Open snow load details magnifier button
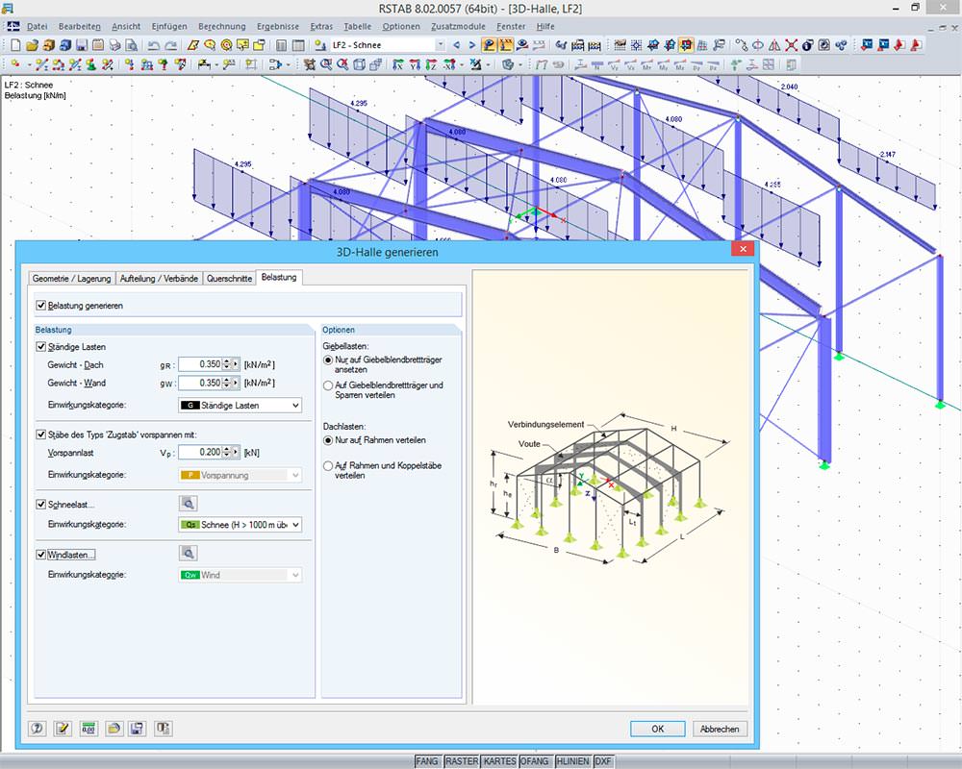Viewport: 962px width, 769px height. pyautogui.click(x=188, y=504)
